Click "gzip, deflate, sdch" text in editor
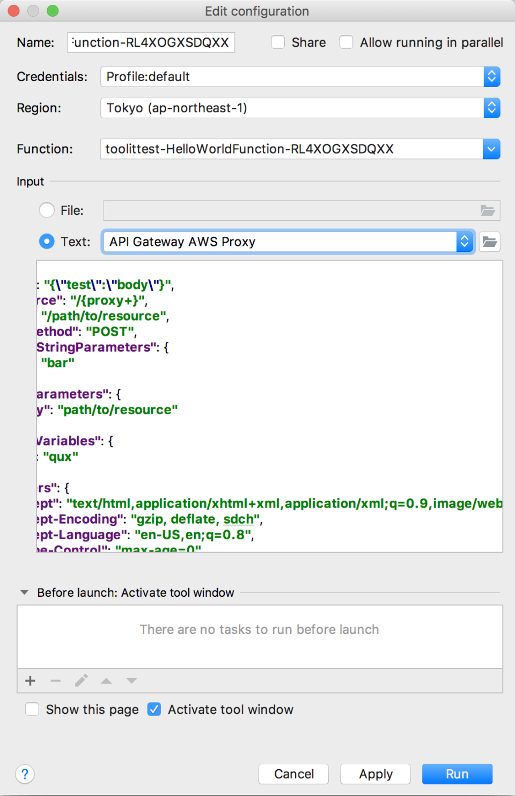The image size is (515, 796). click(x=195, y=519)
